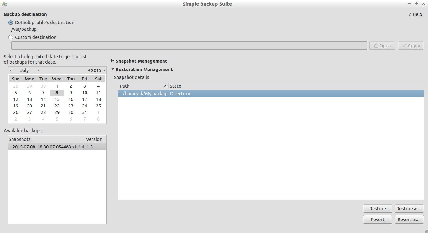
Task: Select July 14 in the calendar
Action: point(43,99)
